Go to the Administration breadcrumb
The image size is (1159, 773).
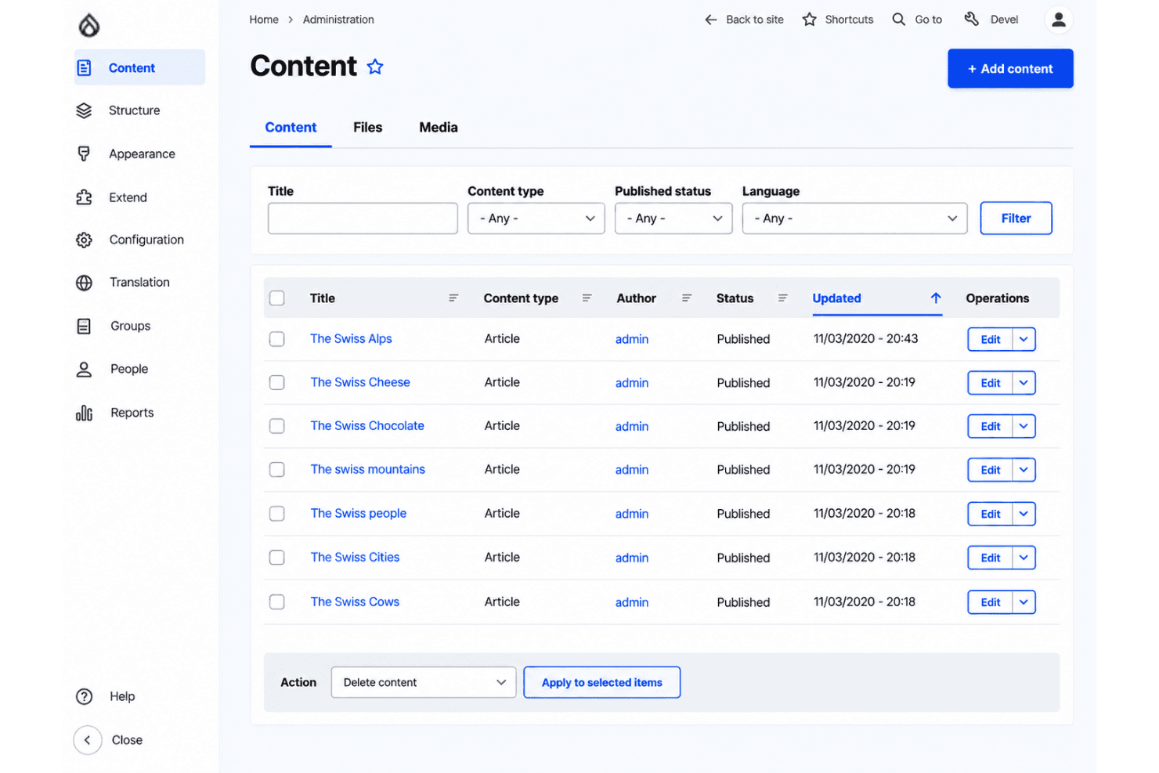338,20
